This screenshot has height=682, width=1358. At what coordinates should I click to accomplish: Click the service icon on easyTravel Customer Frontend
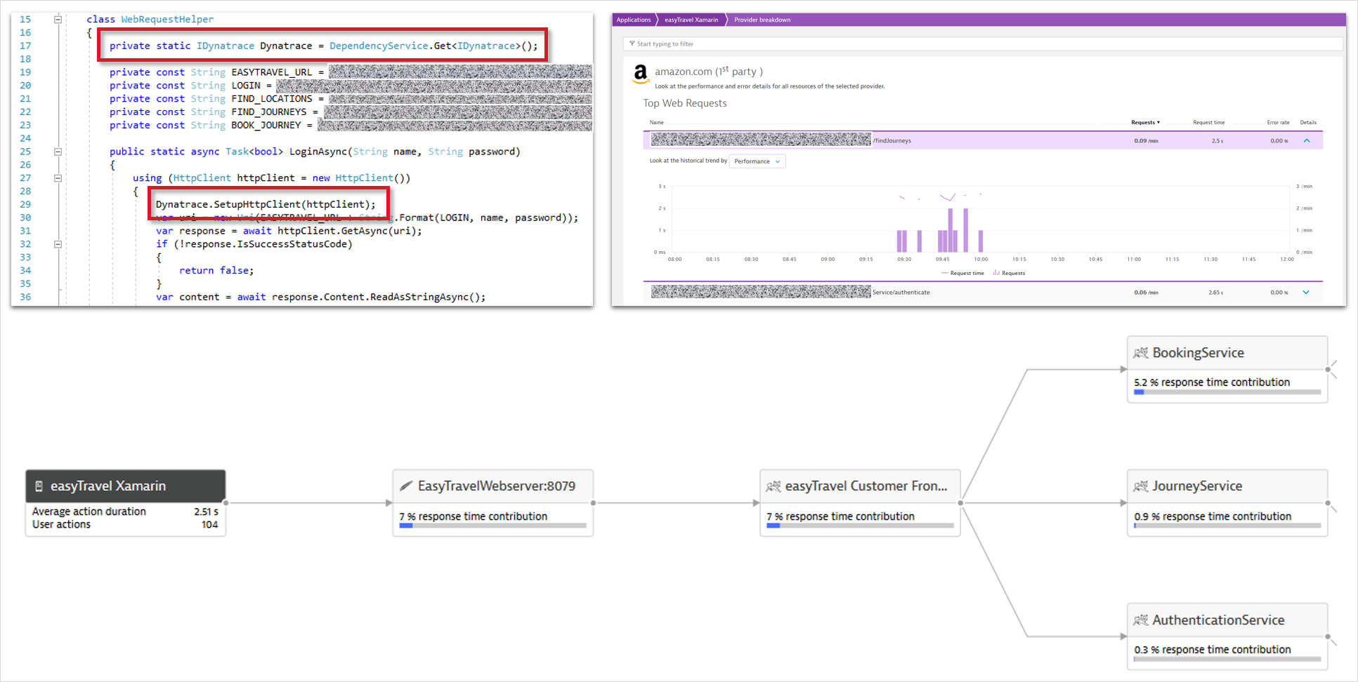(773, 486)
